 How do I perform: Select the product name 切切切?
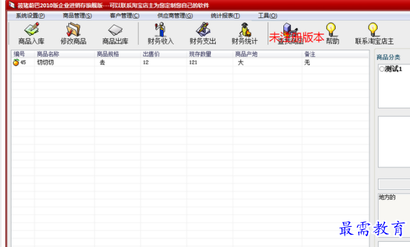[x=45, y=62]
